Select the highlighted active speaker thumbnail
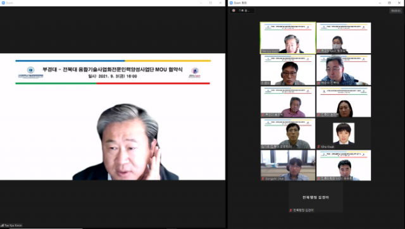This screenshot has height=229, width=405. pos(288,38)
